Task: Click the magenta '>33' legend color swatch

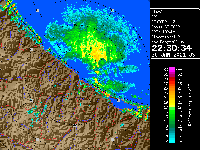Action: (172, 69)
